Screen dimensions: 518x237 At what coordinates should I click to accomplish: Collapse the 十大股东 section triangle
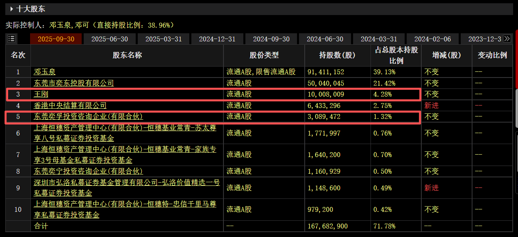pyautogui.click(x=12, y=9)
